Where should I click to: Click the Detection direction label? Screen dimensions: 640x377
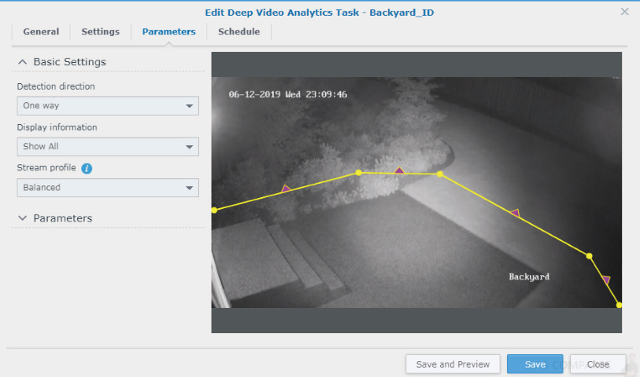(56, 86)
